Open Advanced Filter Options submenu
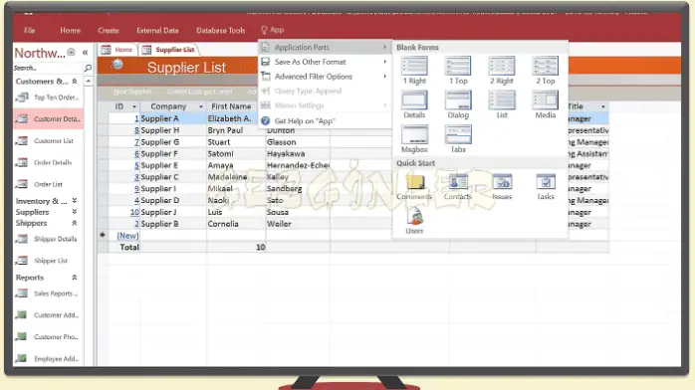 tap(325, 77)
